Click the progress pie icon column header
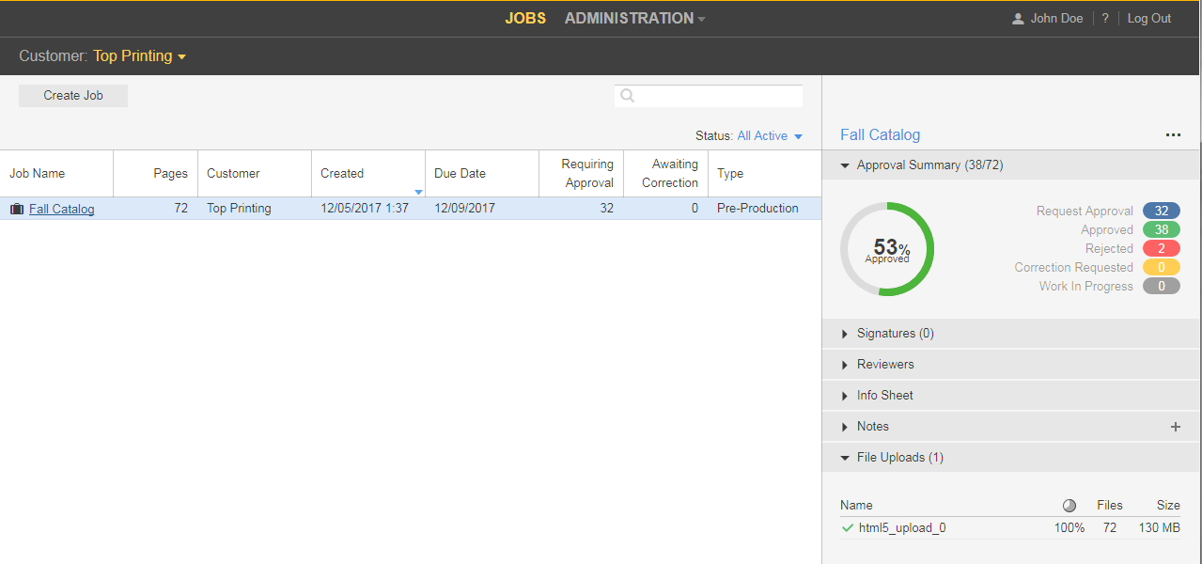The image size is (1202, 564). coord(1069,506)
